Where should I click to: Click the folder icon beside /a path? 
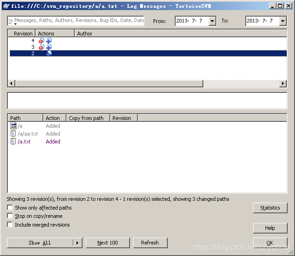tap(13, 125)
